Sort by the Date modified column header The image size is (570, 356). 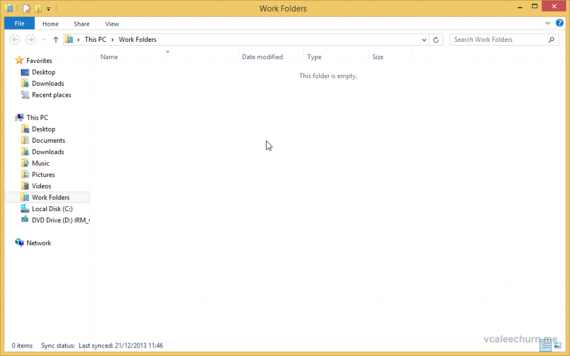[x=262, y=56]
